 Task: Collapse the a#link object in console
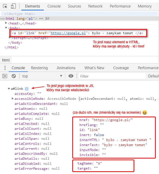click(9, 89)
